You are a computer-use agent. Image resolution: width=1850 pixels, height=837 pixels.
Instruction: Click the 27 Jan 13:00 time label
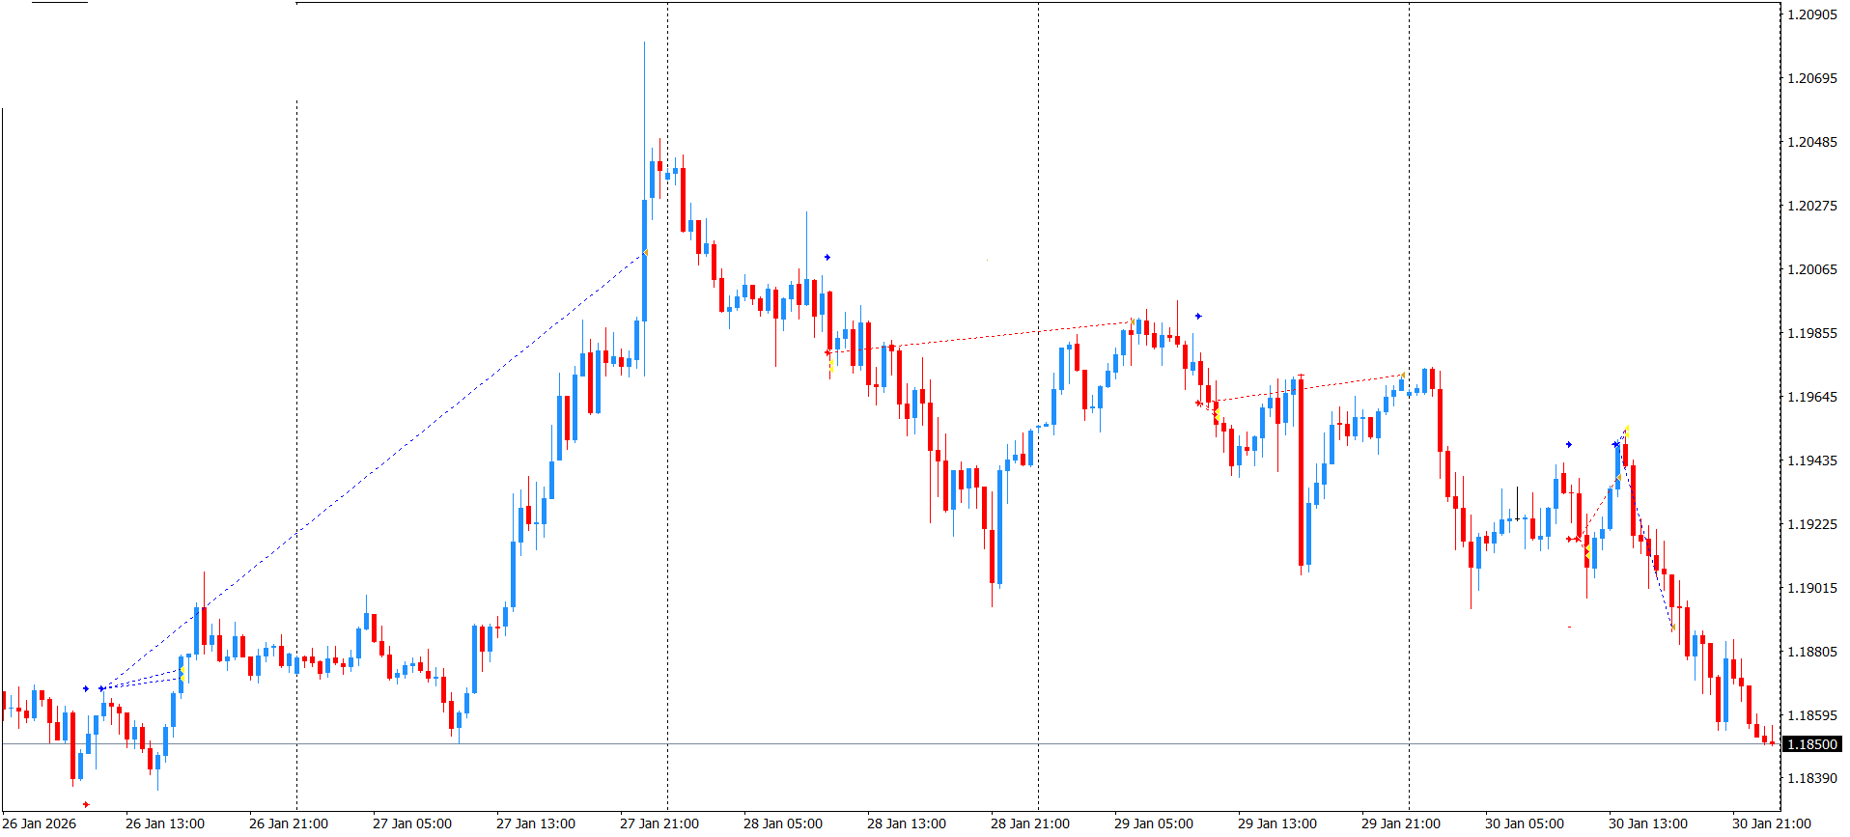pos(536,823)
